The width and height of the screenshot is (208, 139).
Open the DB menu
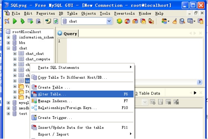pos(61,13)
